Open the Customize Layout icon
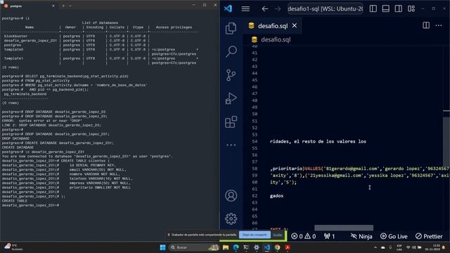450x253 pixels. pos(411,8)
